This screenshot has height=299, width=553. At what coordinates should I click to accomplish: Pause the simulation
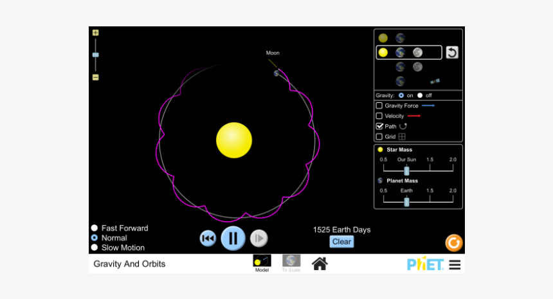pyautogui.click(x=233, y=239)
